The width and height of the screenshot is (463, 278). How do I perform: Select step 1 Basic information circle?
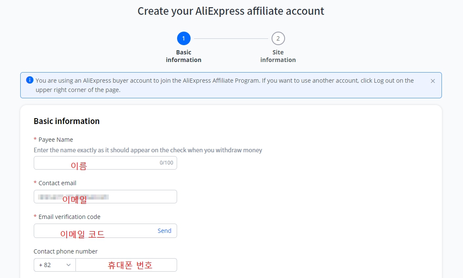tap(184, 38)
